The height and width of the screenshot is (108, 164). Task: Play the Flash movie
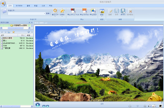pyautogui.click(x=38, y=104)
